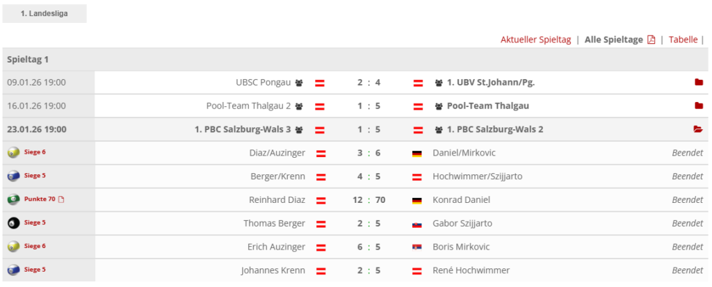Screen dimensions: 712x287
Task: Open the Tabelle standings view
Action: click(x=683, y=40)
